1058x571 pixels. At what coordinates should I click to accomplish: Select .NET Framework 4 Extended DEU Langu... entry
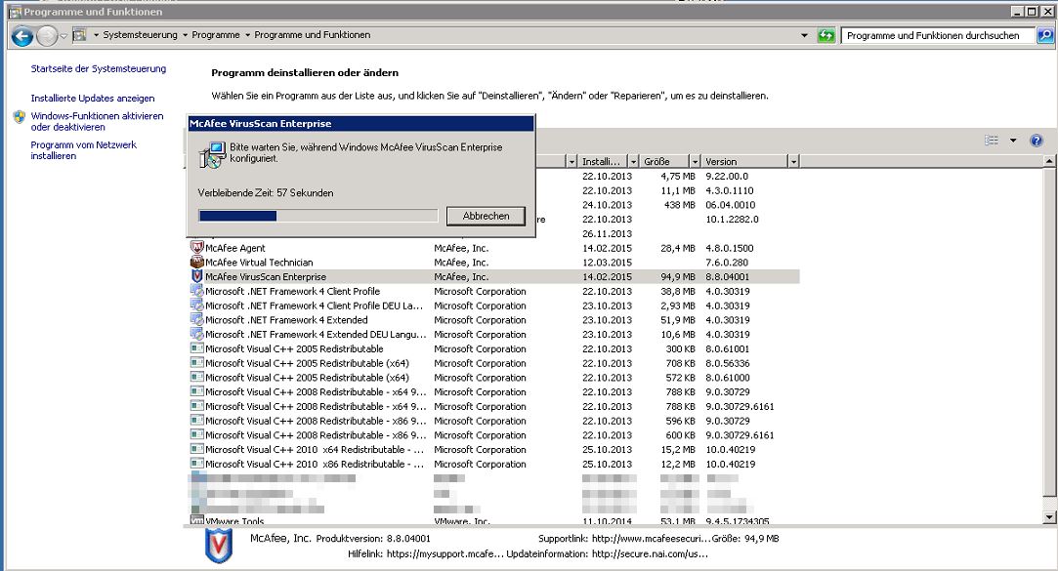[x=494, y=335]
